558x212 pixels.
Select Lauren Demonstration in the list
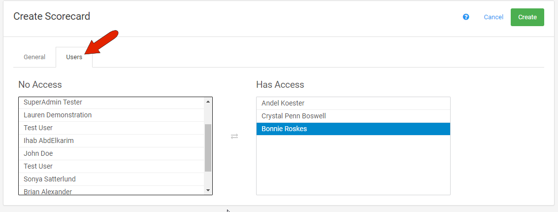click(x=112, y=115)
